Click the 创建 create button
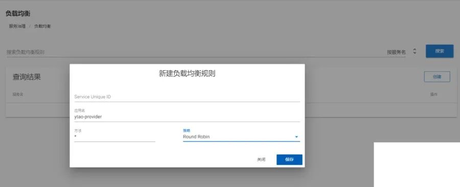 (x=437, y=77)
